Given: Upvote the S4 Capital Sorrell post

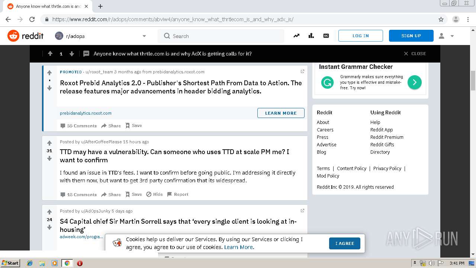Looking at the screenshot, I should pyautogui.click(x=49, y=212).
